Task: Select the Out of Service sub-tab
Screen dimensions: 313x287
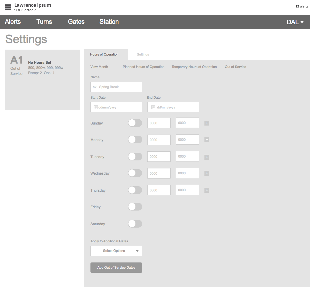Action: click(x=235, y=67)
